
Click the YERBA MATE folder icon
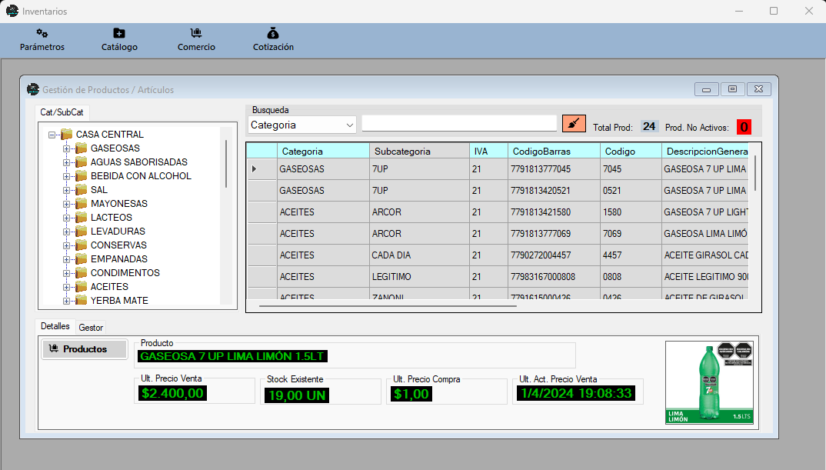(x=81, y=300)
